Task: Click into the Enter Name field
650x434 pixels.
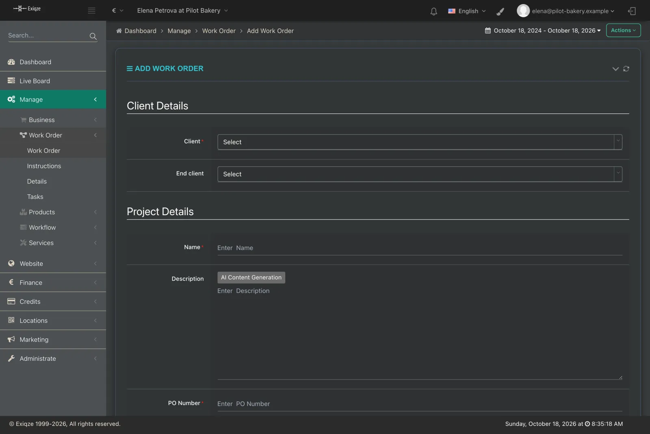Action: coord(420,248)
